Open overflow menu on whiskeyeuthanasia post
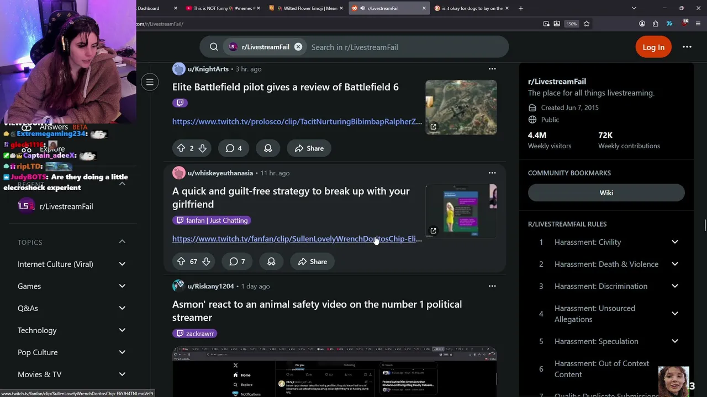Image resolution: width=707 pixels, height=397 pixels. (x=492, y=173)
